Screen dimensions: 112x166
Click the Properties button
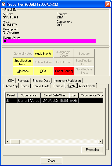click(92, 150)
